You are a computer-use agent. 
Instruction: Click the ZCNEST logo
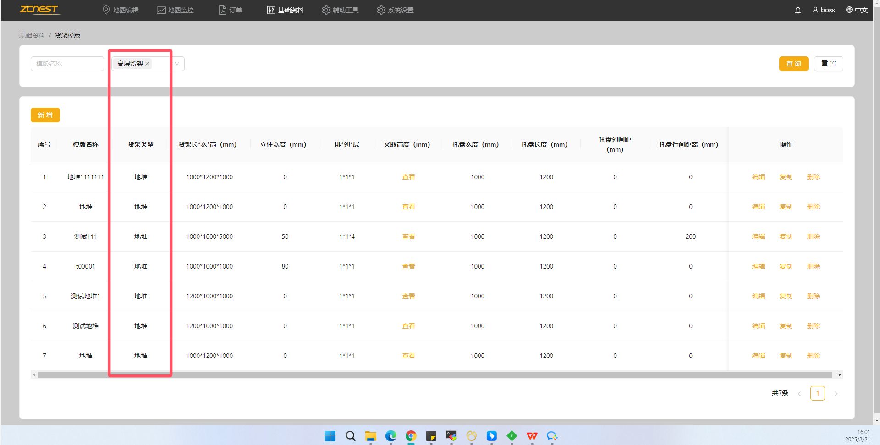tap(39, 10)
